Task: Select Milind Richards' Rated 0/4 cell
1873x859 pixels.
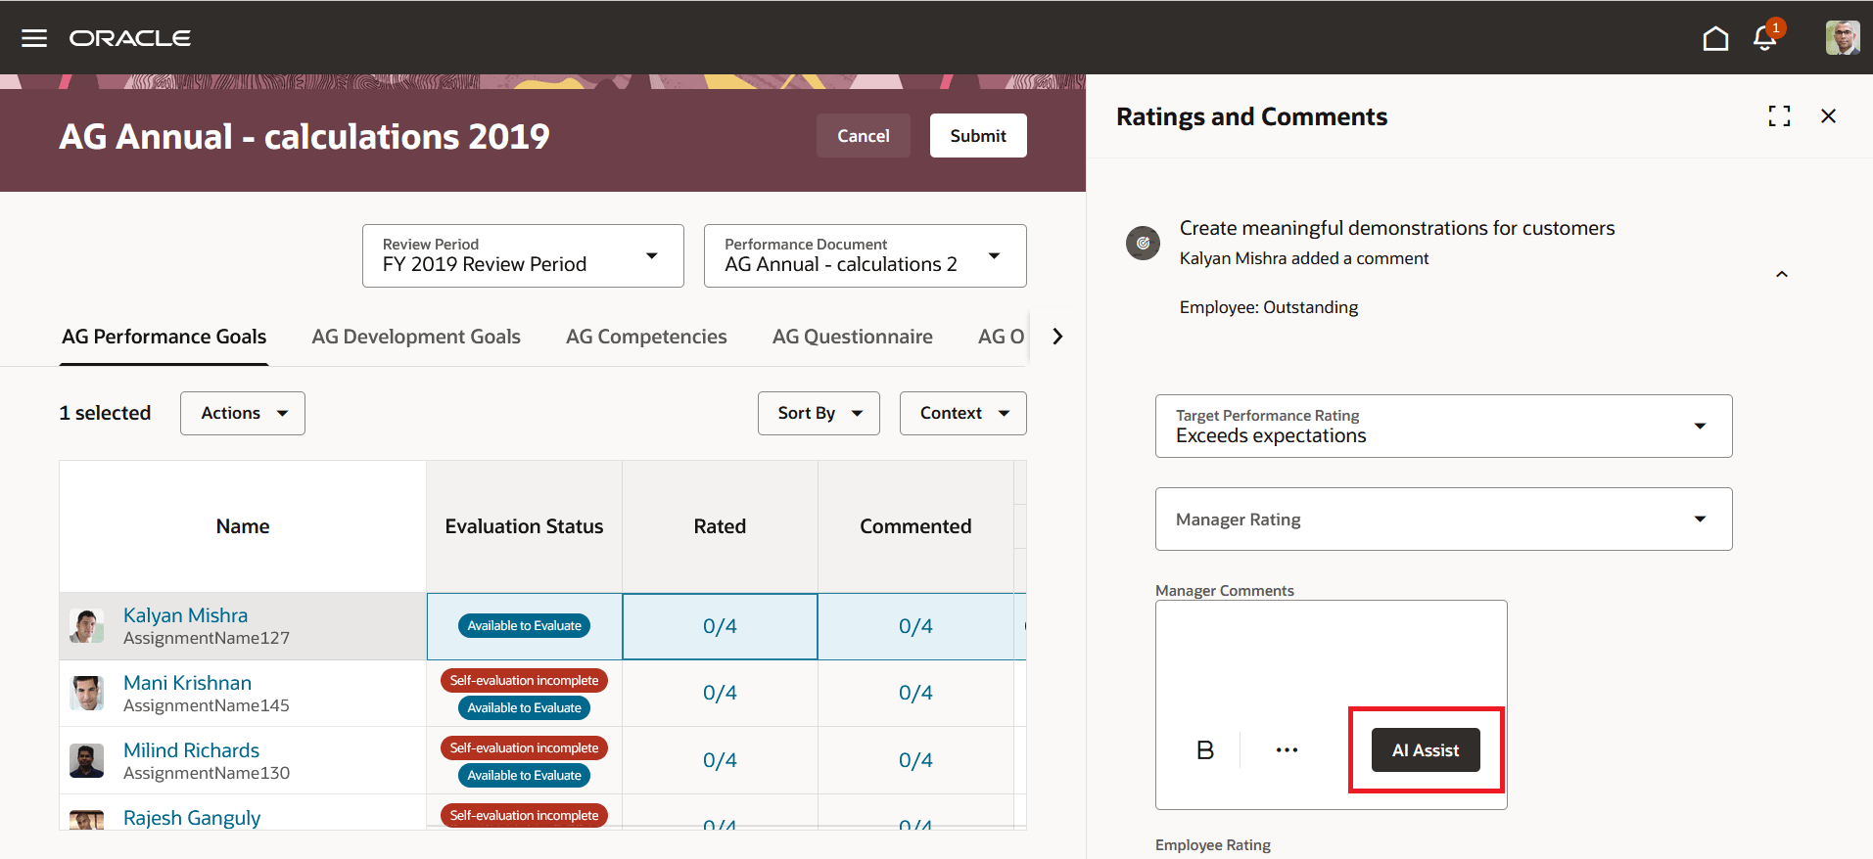Action: (720, 761)
